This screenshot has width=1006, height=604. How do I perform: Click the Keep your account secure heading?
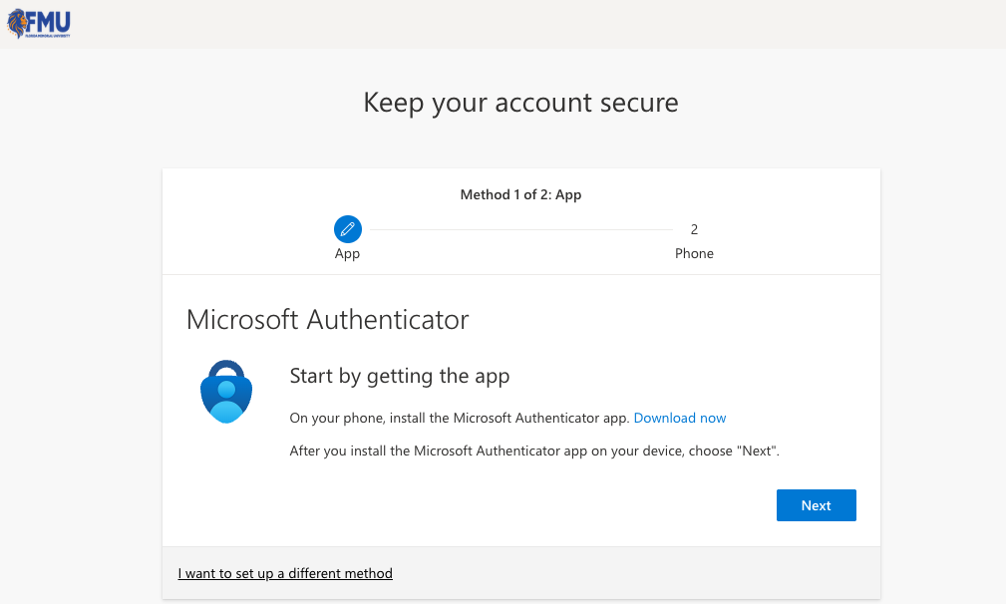point(520,103)
